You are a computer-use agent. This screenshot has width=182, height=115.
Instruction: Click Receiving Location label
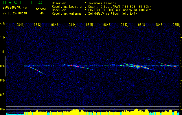(67, 7)
